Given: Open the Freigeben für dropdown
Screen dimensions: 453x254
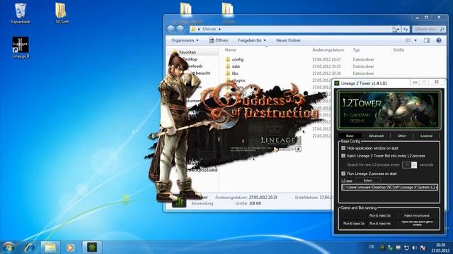Looking at the screenshot, I should tap(252, 40).
